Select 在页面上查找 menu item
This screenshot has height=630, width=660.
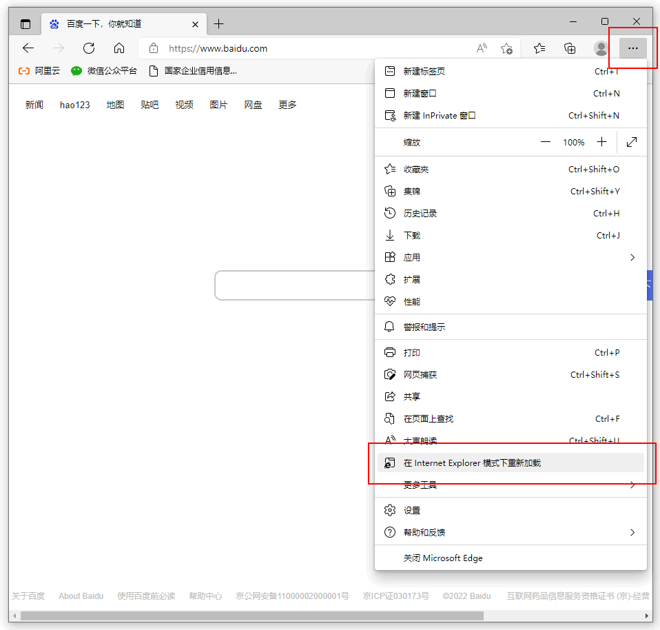(x=511, y=418)
